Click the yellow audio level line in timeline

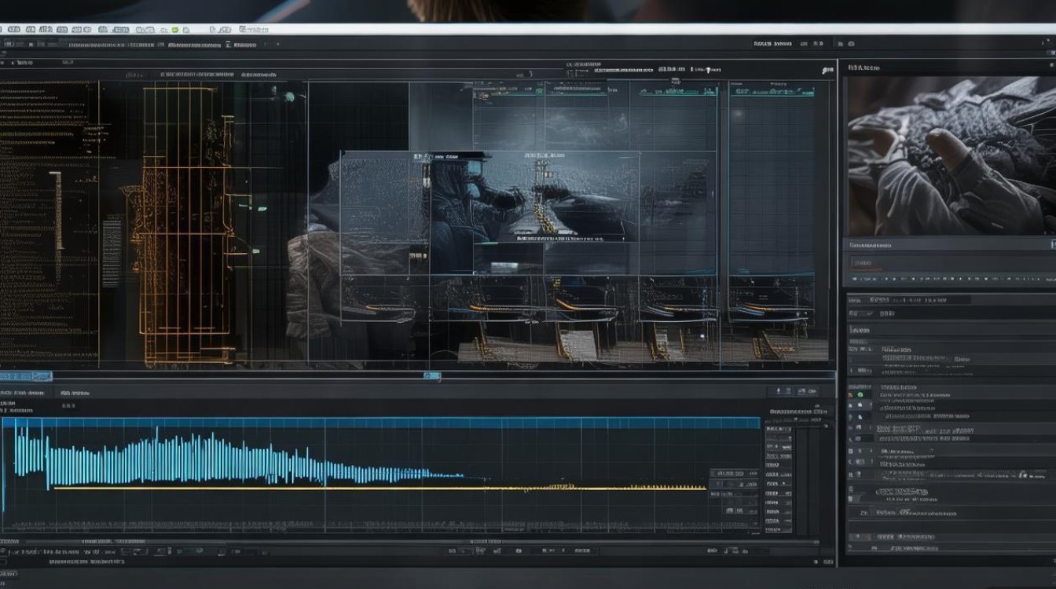[x=379, y=488]
